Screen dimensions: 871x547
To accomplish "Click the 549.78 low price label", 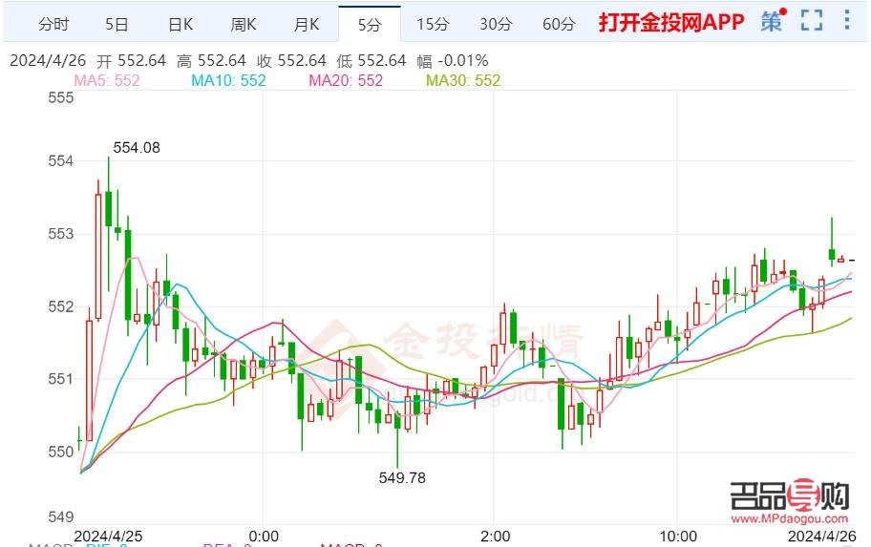I will click(402, 477).
